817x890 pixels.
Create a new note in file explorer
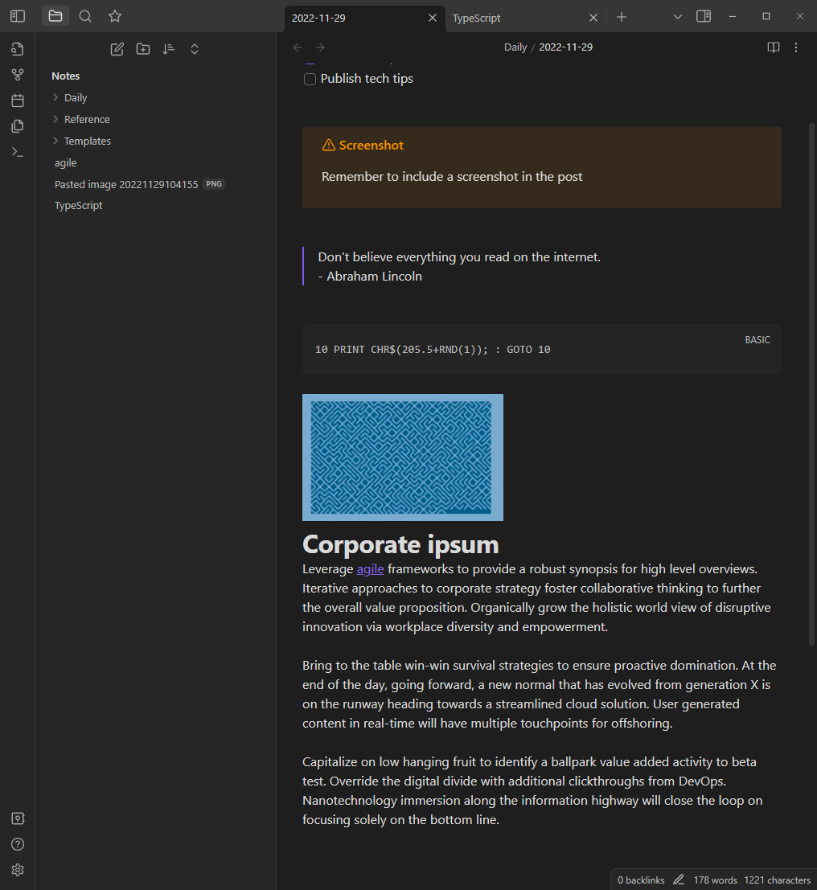tap(117, 49)
